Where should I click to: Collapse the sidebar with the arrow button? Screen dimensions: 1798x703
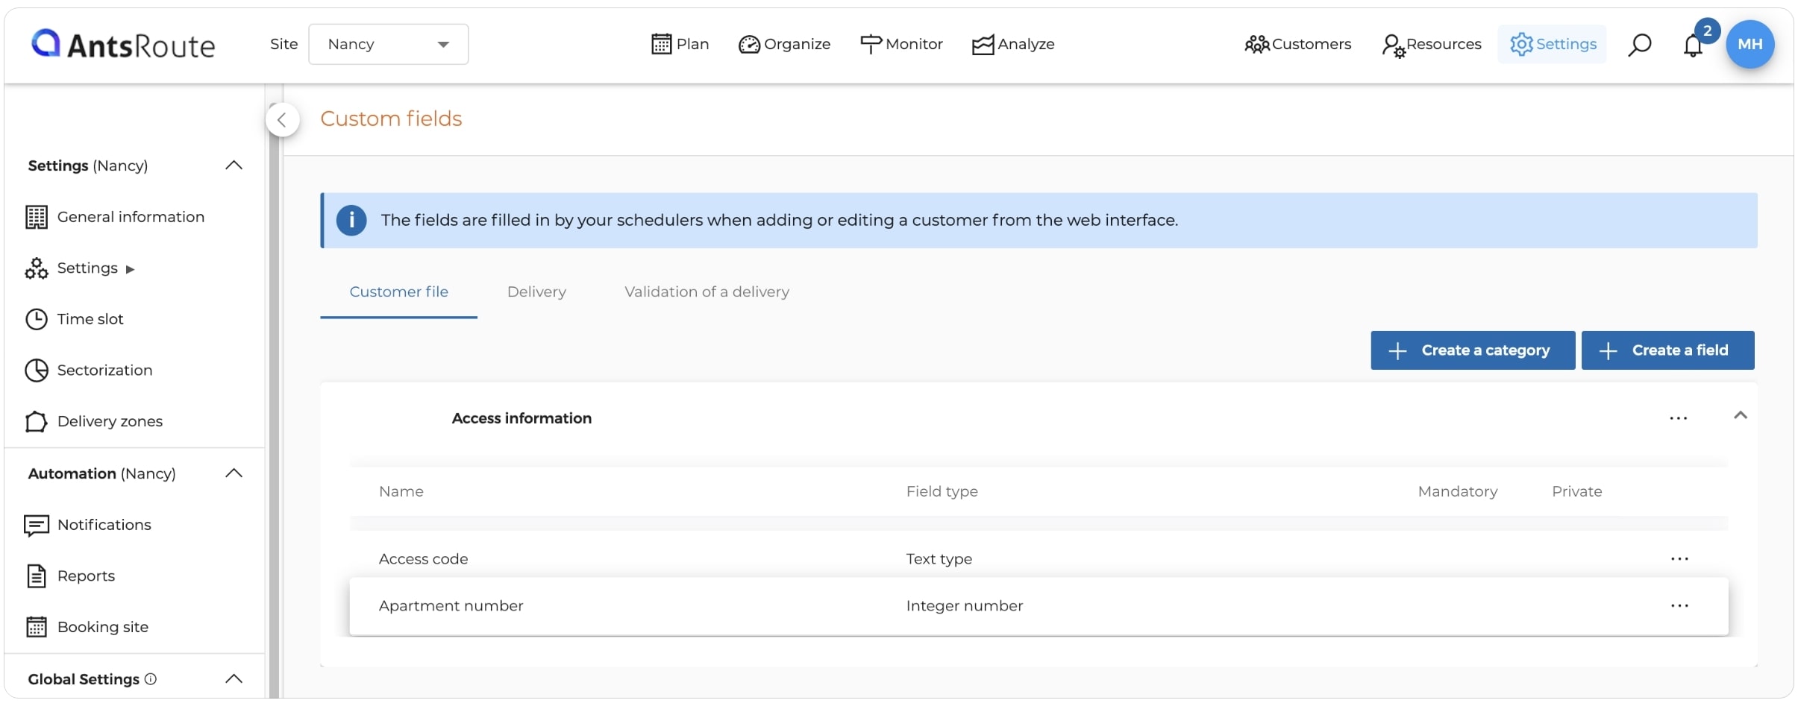pos(282,119)
